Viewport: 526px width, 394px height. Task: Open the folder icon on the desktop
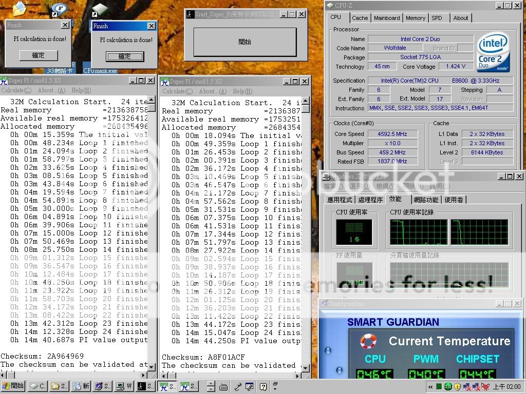(19, 9)
